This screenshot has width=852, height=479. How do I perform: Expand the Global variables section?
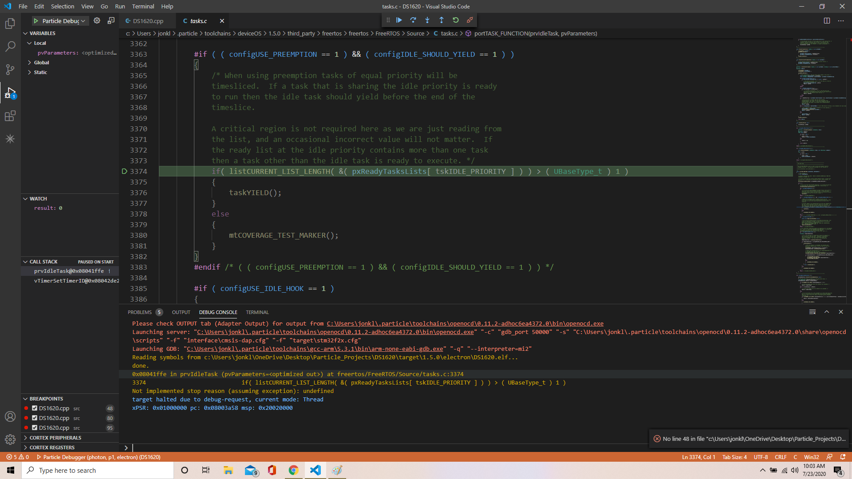41,63
